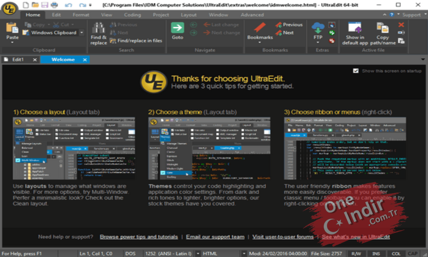Open the FTP dropdown arrow
The image size is (428, 257).
coord(318,42)
